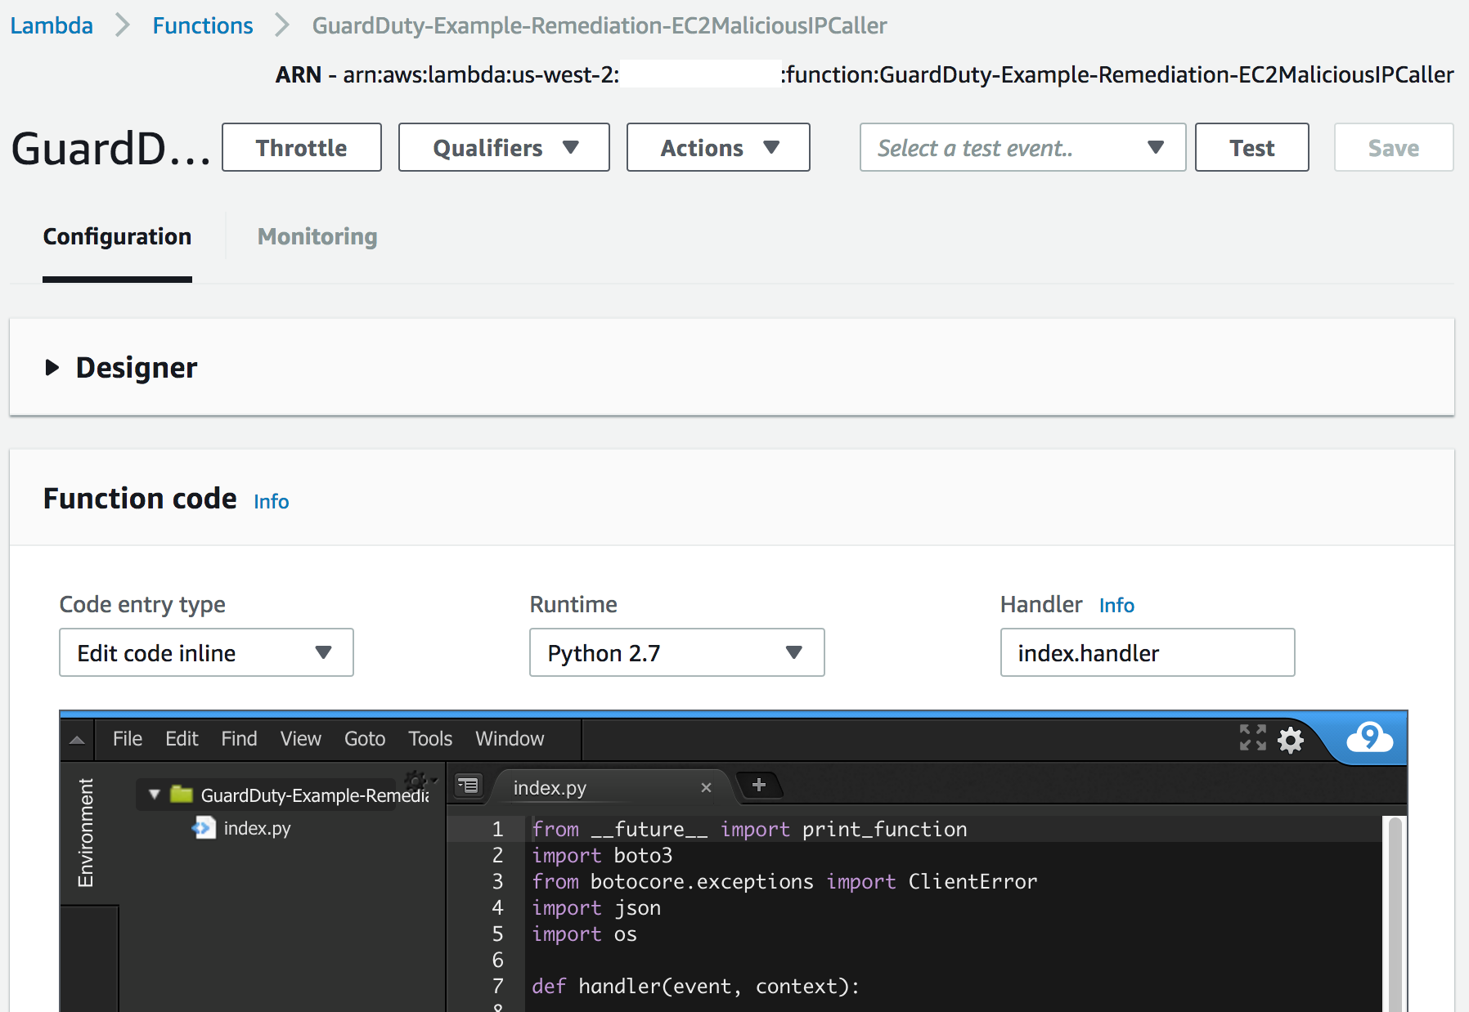The width and height of the screenshot is (1469, 1012).
Task: Select index.py in file tree
Action: (257, 828)
